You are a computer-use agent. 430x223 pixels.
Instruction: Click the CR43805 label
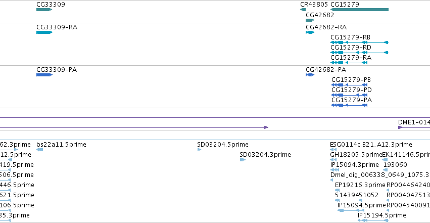click(x=314, y=5)
